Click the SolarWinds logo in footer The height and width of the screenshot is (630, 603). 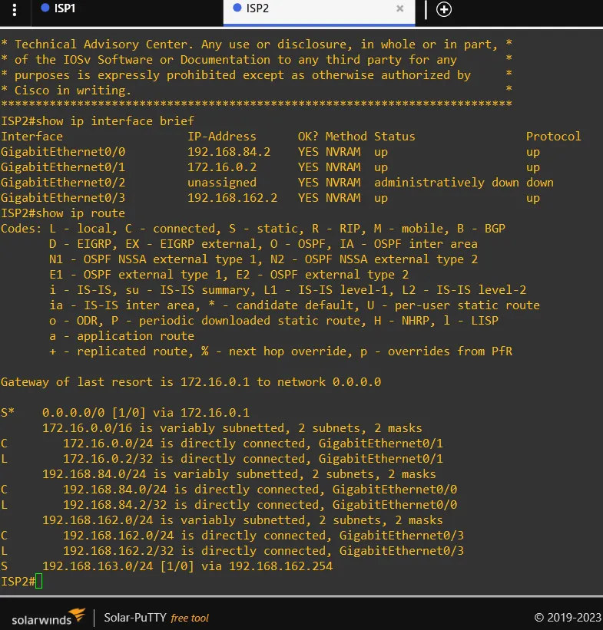click(x=48, y=617)
